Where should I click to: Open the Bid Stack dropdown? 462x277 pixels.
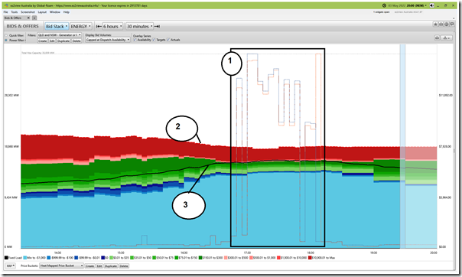coord(57,26)
